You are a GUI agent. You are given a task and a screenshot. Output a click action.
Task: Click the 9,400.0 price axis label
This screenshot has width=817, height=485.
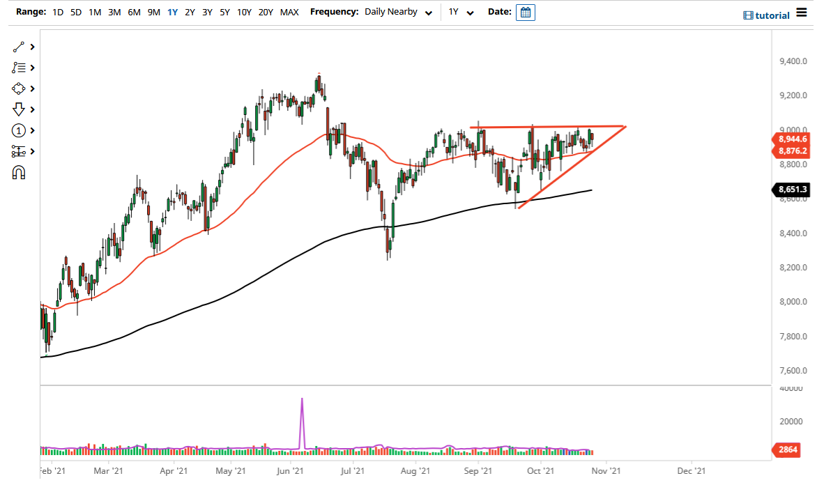coord(793,61)
